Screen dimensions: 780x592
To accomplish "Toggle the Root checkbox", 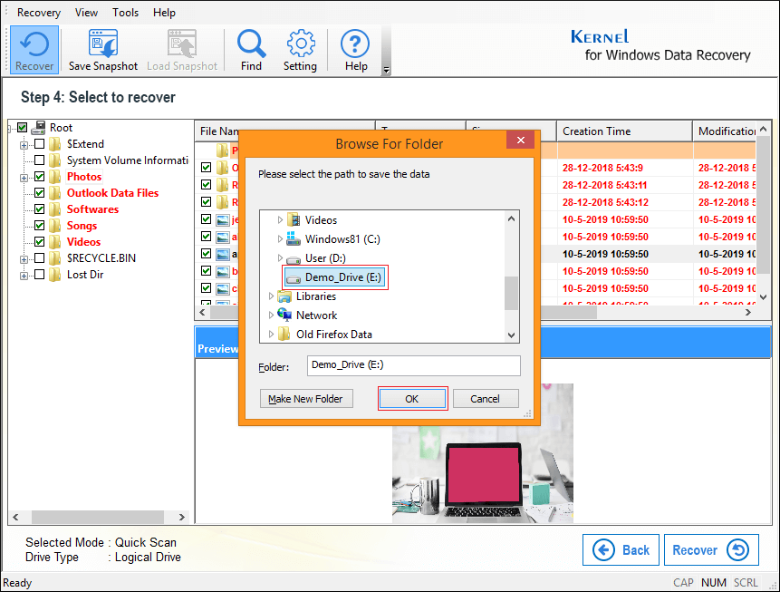I will (x=23, y=128).
